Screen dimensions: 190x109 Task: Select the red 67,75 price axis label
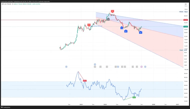coord(186,20)
